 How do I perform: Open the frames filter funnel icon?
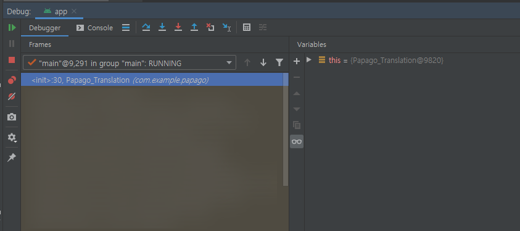(x=279, y=62)
